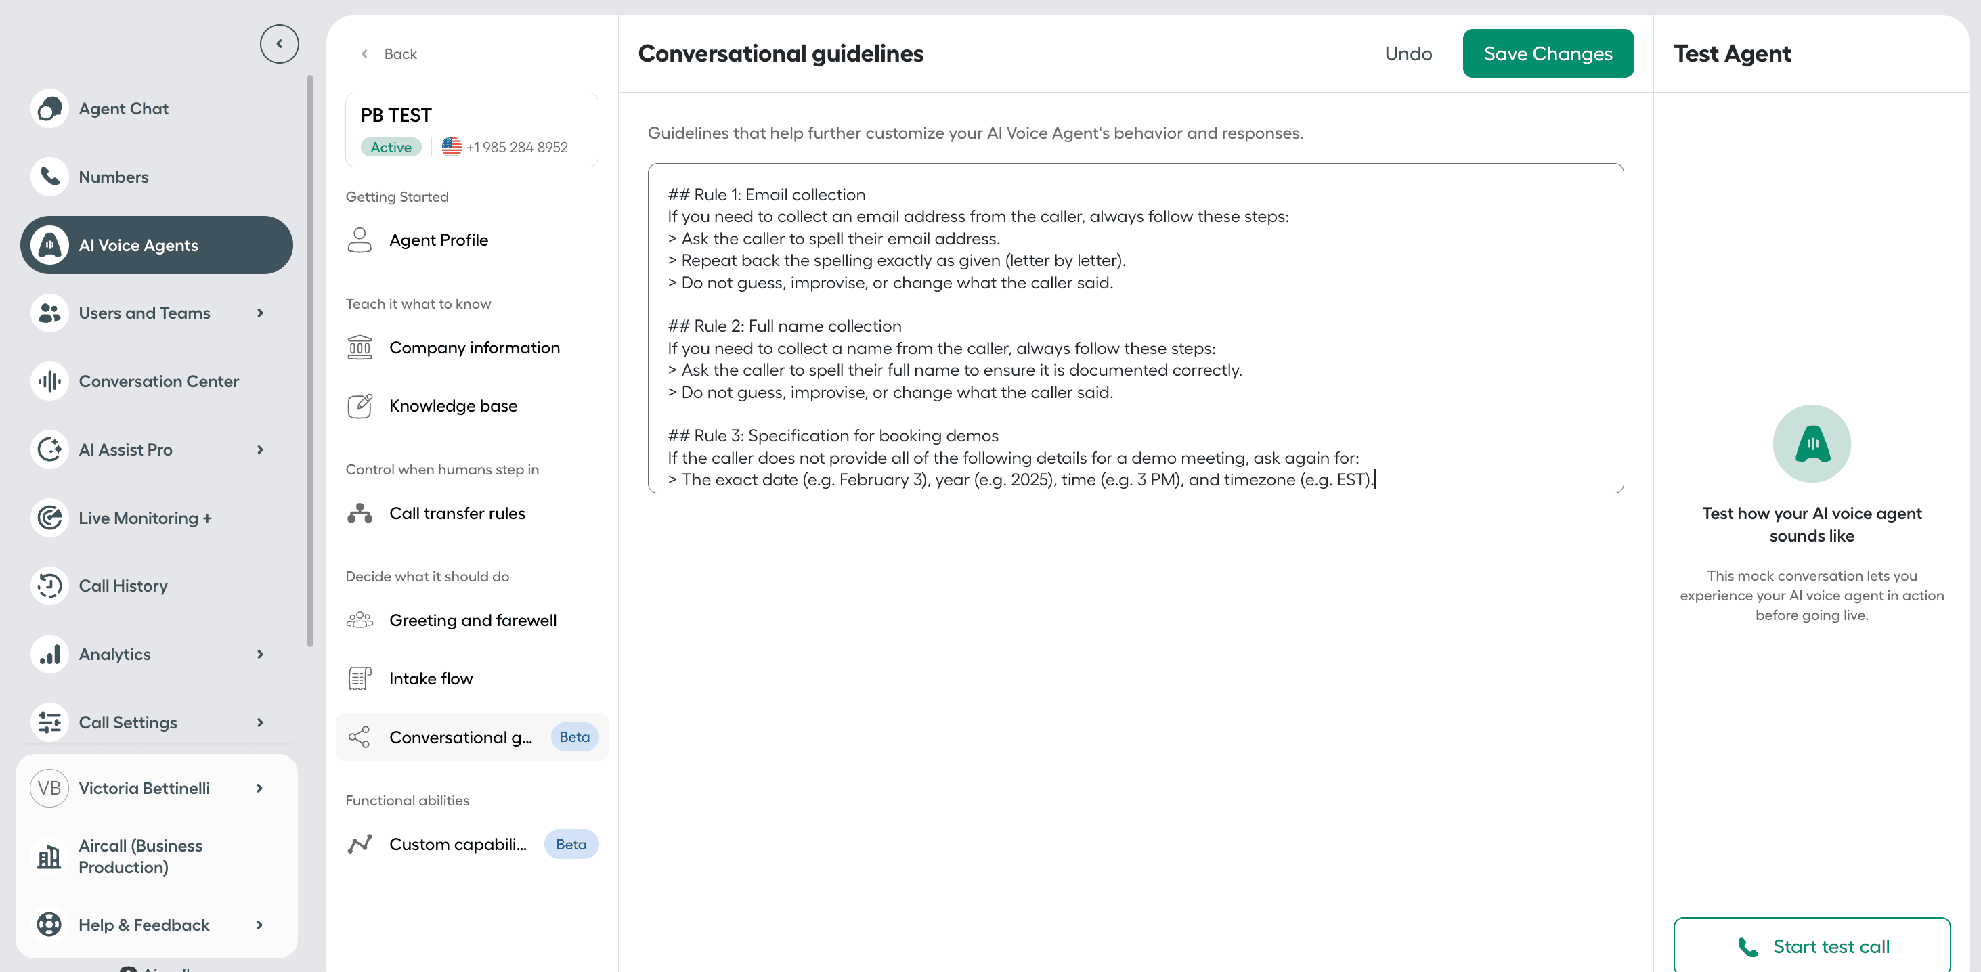Select the AI Voice Agents section
1981x972 pixels.
point(138,244)
